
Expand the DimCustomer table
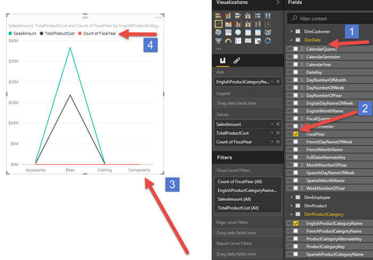[291, 31]
